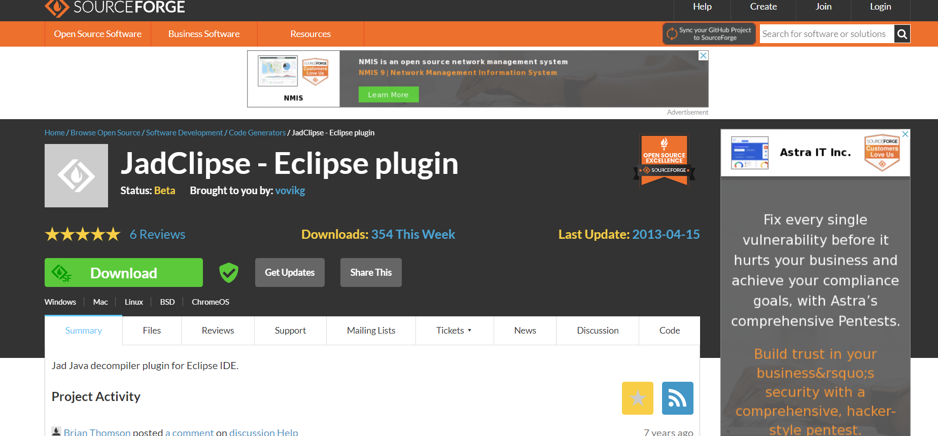Click the vovikg author link
This screenshot has height=436, width=938.
coord(290,191)
